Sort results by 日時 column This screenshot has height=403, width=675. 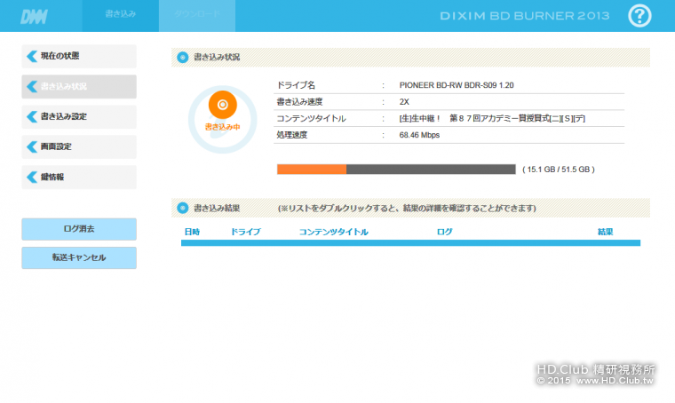point(192,232)
